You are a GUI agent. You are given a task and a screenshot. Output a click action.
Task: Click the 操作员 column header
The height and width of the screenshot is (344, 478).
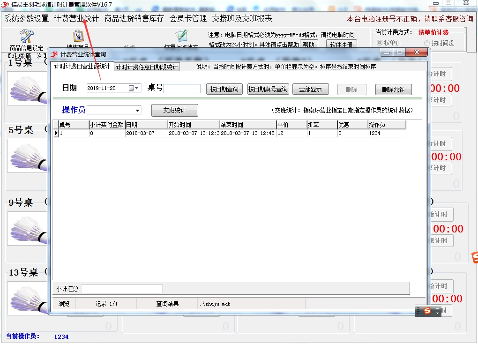(387, 124)
